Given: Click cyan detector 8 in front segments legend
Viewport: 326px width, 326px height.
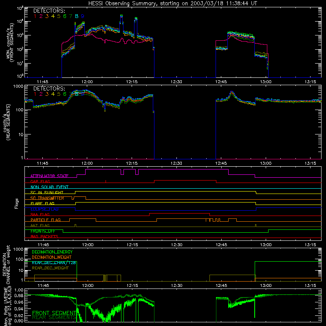Looking at the screenshot, I should click(x=77, y=16).
